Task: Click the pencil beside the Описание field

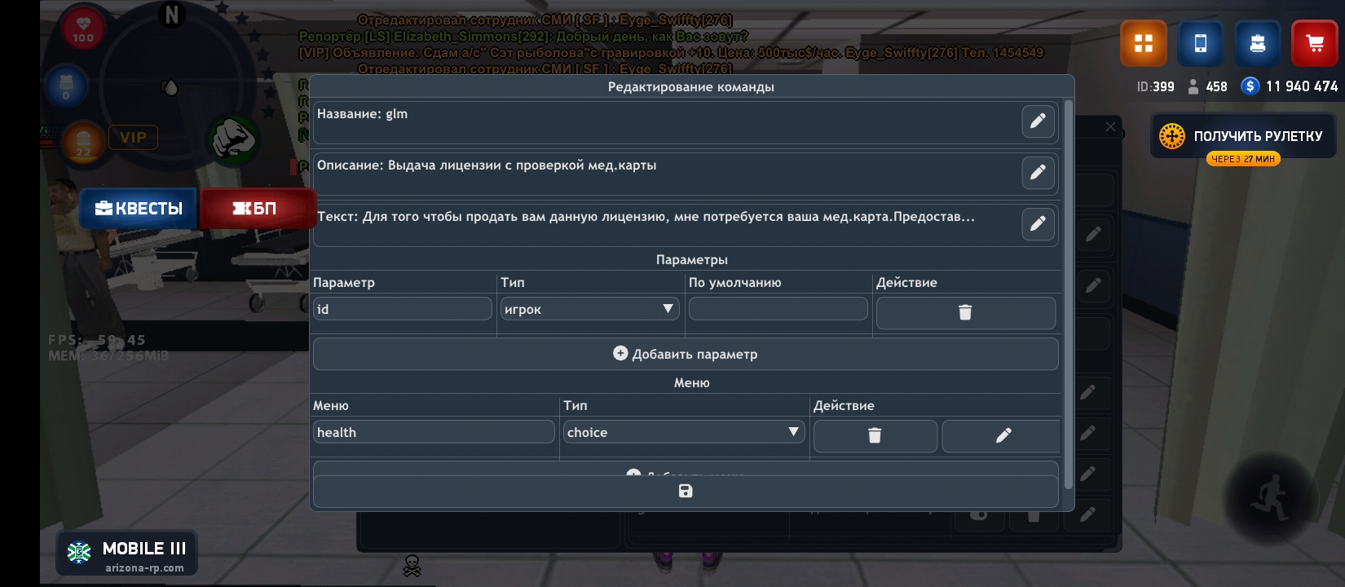Action: [1038, 173]
